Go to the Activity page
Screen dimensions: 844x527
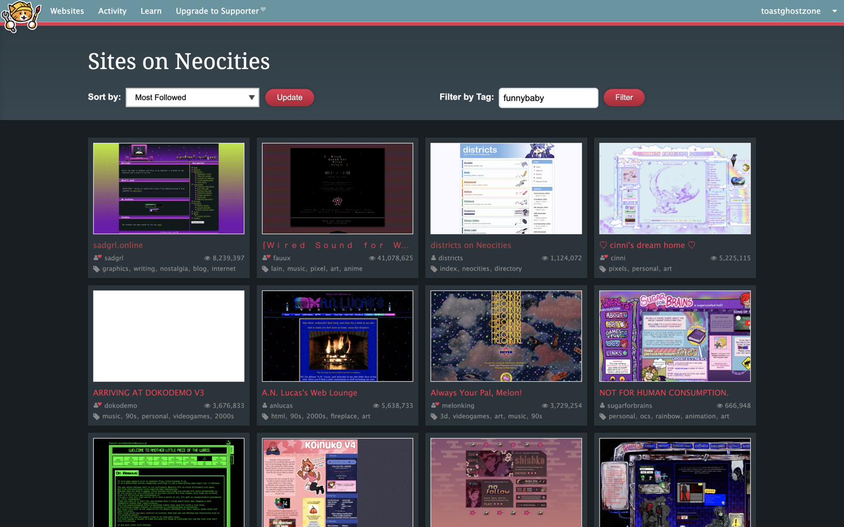pyautogui.click(x=112, y=11)
